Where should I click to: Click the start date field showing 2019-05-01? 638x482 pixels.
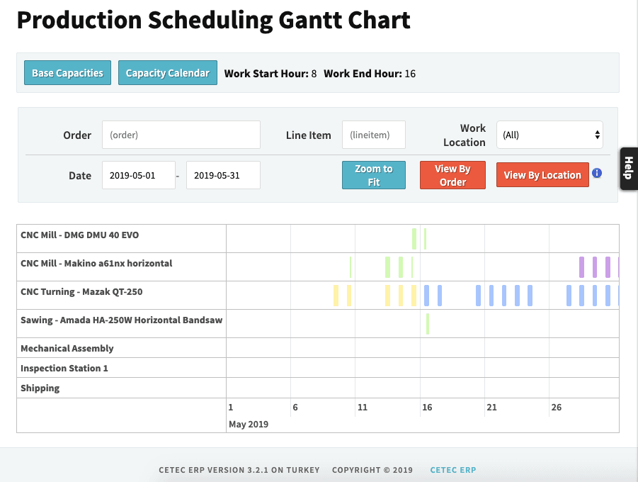click(x=139, y=175)
